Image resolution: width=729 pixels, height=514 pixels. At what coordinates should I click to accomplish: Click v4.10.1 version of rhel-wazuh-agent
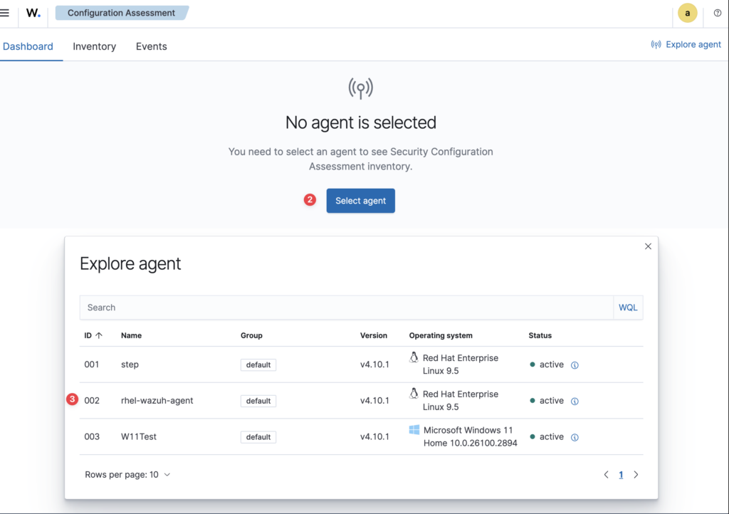(374, 401)
